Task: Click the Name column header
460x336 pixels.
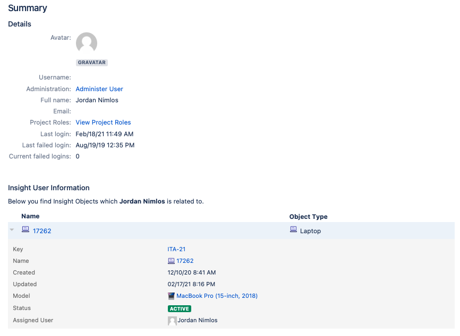Action: [30, 216]
